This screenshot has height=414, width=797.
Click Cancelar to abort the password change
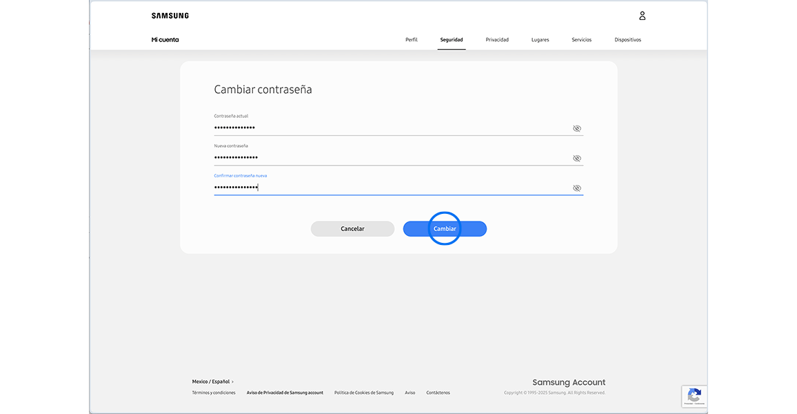point(352,228)
